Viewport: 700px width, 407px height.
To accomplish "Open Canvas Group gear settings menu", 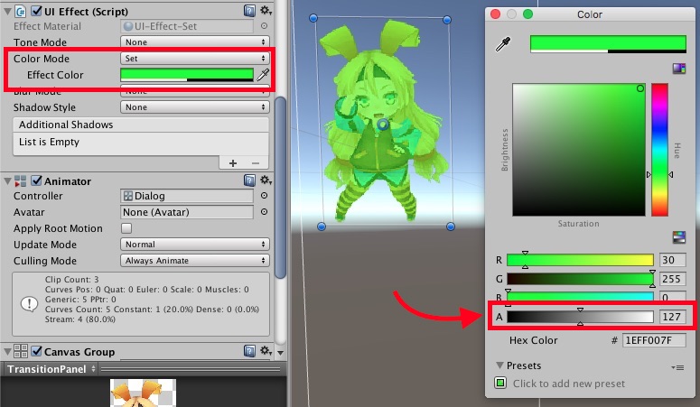I will [x=266, y=351].
